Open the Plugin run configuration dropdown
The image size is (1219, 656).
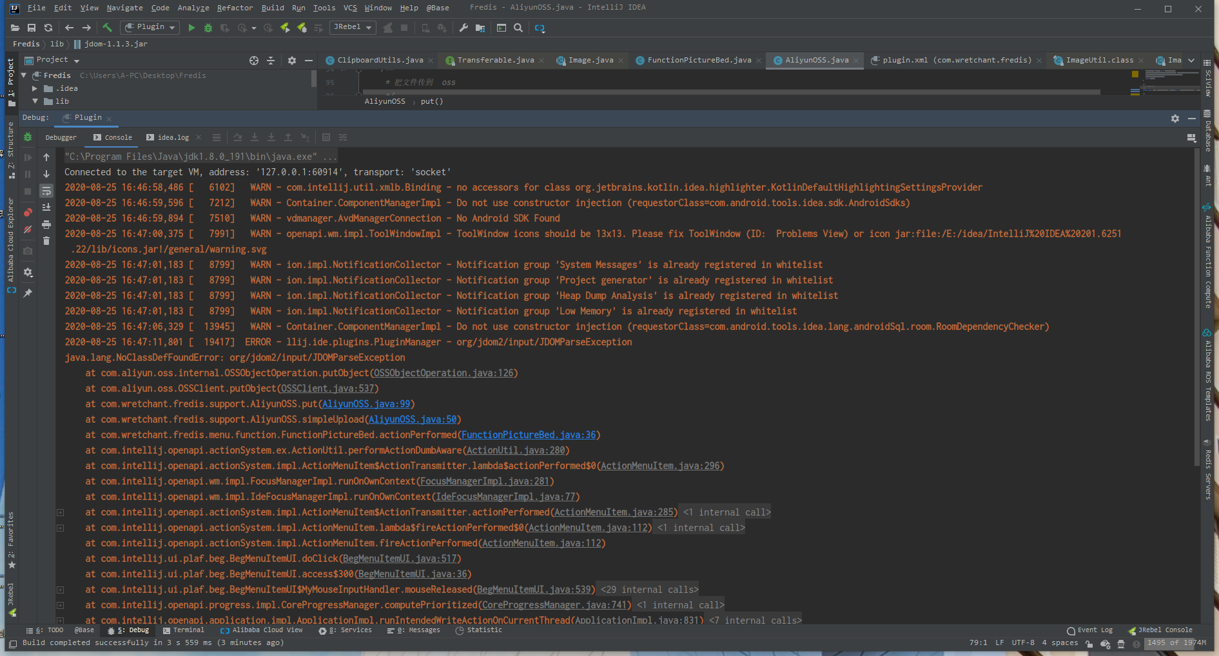click(150, 27)
